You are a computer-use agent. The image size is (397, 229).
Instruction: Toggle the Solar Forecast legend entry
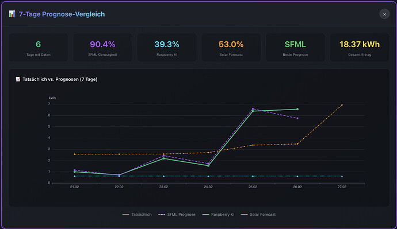(258, 214)
